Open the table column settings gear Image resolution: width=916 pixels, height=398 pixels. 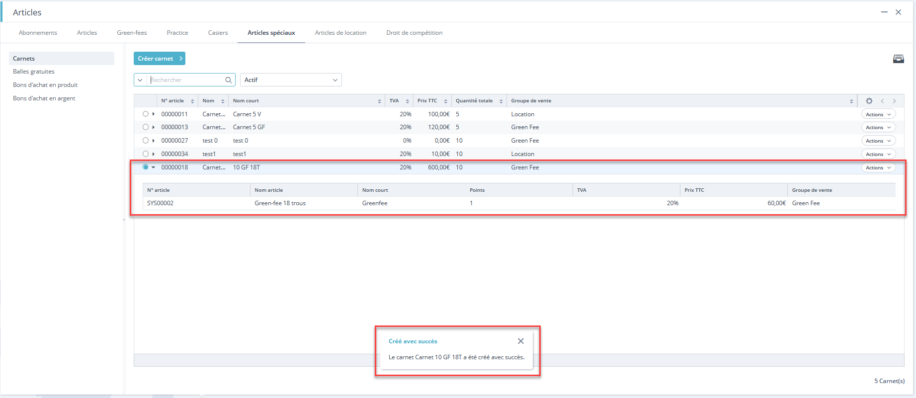pyautogui.click(x=869, y=101)
